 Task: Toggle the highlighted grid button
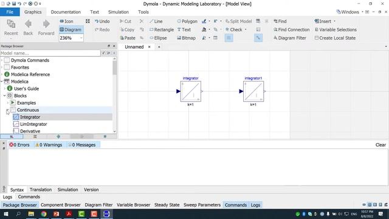click(229, 38)
